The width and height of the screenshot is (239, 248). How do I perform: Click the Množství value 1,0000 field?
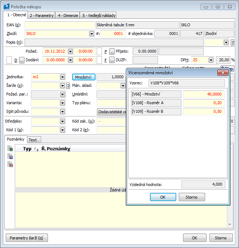pos(111,77)
